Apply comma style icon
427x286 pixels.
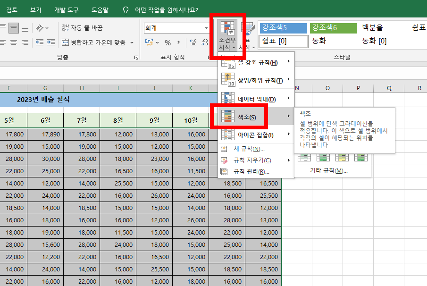pyautogui.click(x=178, y=42)
